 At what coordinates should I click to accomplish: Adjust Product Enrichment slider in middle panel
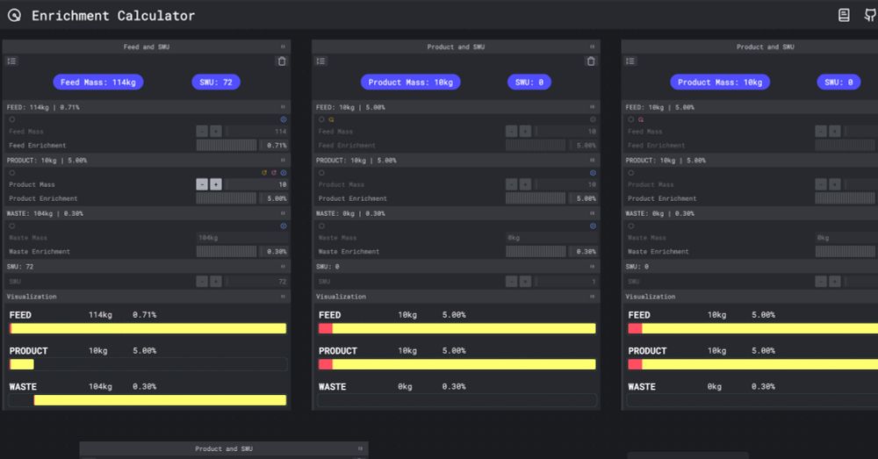[x=536, y=198]
